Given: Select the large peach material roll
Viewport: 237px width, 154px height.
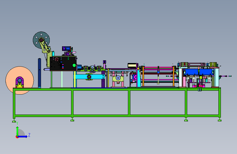Looking at the screenshot, I should point(20,80).
